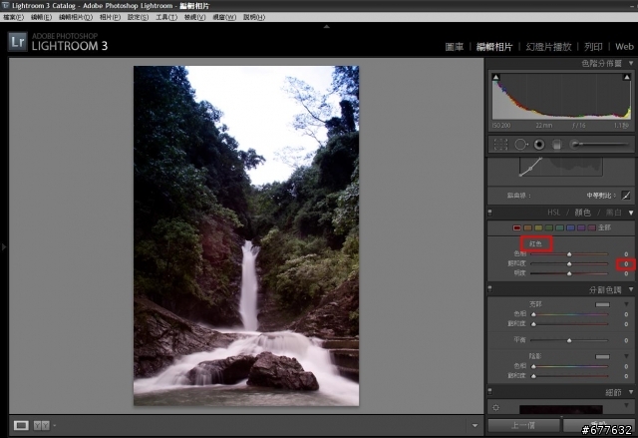Select 黑白 mode in panel header

click(614, 213)
